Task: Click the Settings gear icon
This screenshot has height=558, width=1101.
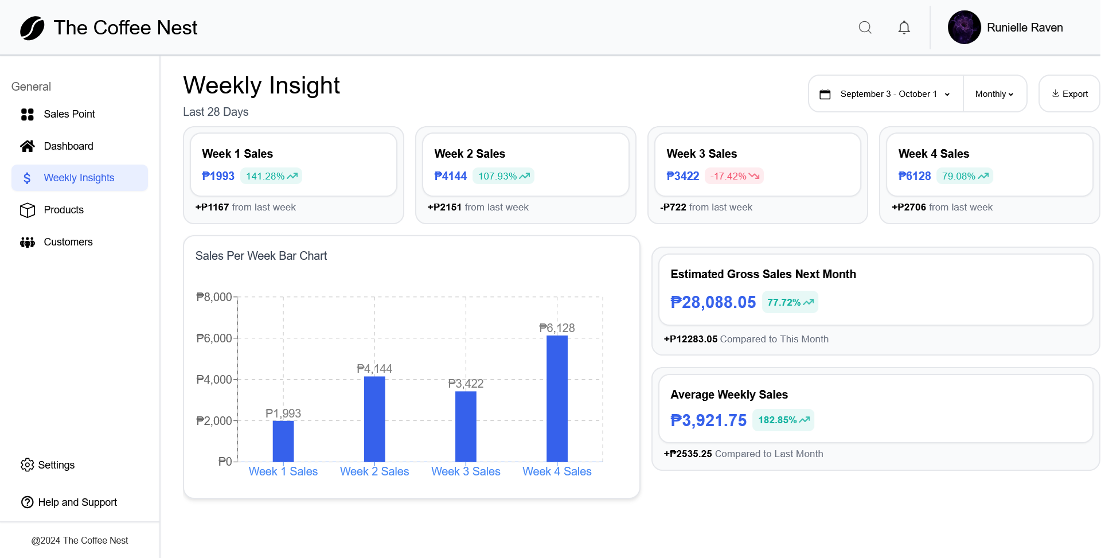Action: tap(28, 465)
